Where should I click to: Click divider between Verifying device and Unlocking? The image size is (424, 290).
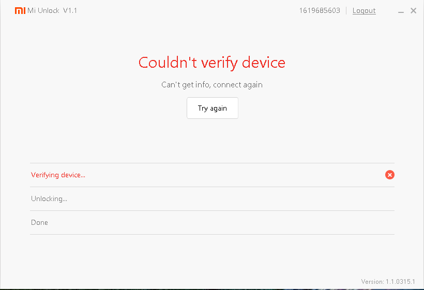[212, 187]
